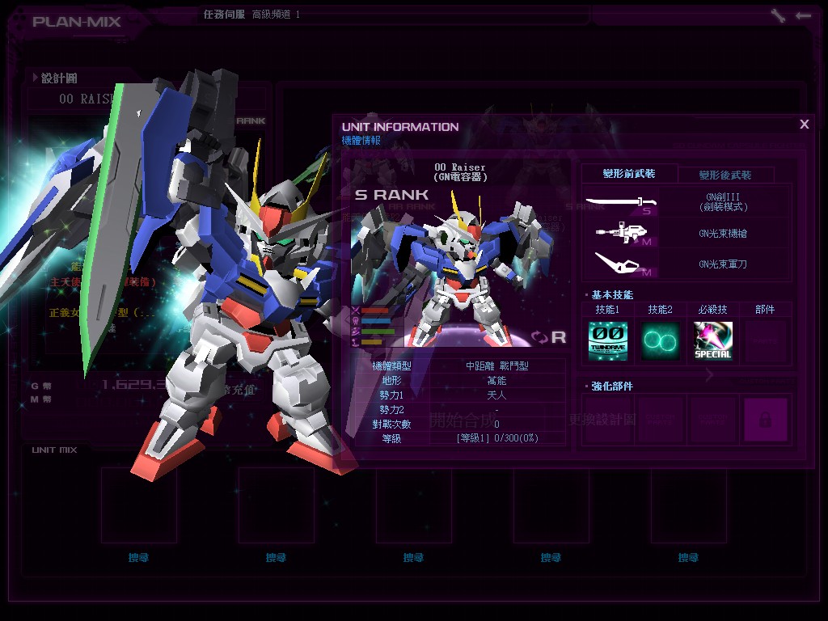Click the 等級 0/300(0%) value
828x621 pixels.
click(497, 437)
